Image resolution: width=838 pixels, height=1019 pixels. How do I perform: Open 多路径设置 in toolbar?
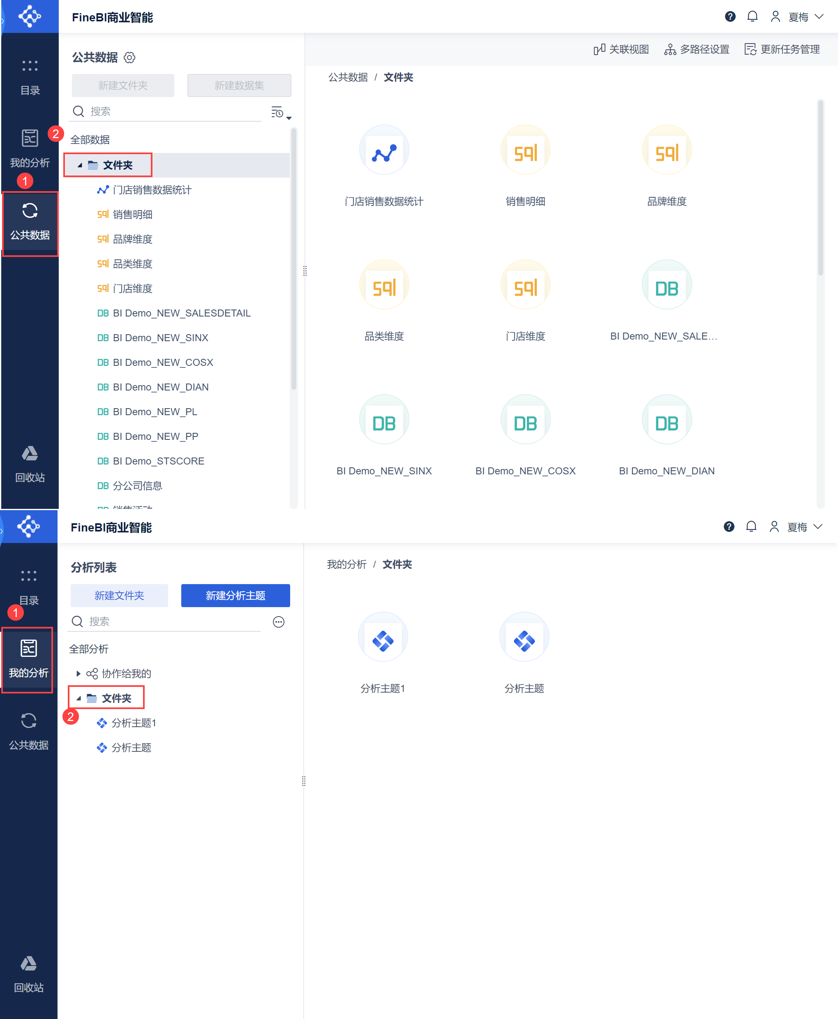[x=697, y=49]
